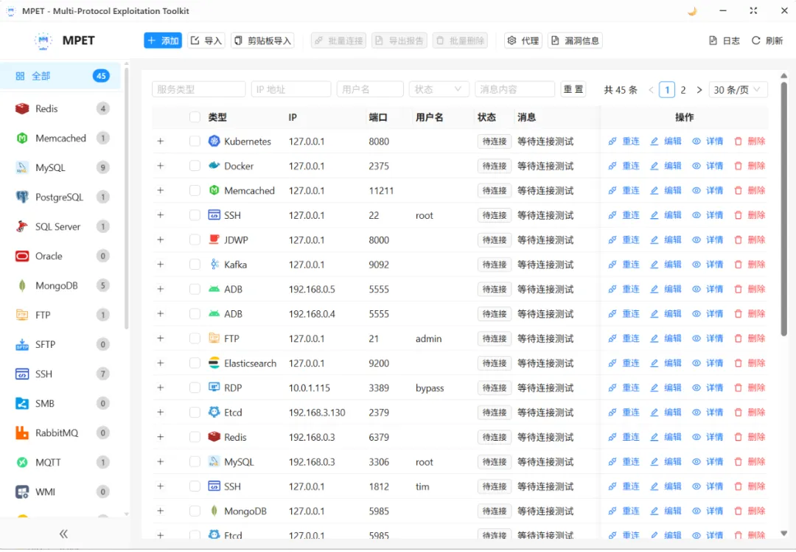Click edit pencil icon for Docker row
796x552 pixels.
[x=654, y=166]
